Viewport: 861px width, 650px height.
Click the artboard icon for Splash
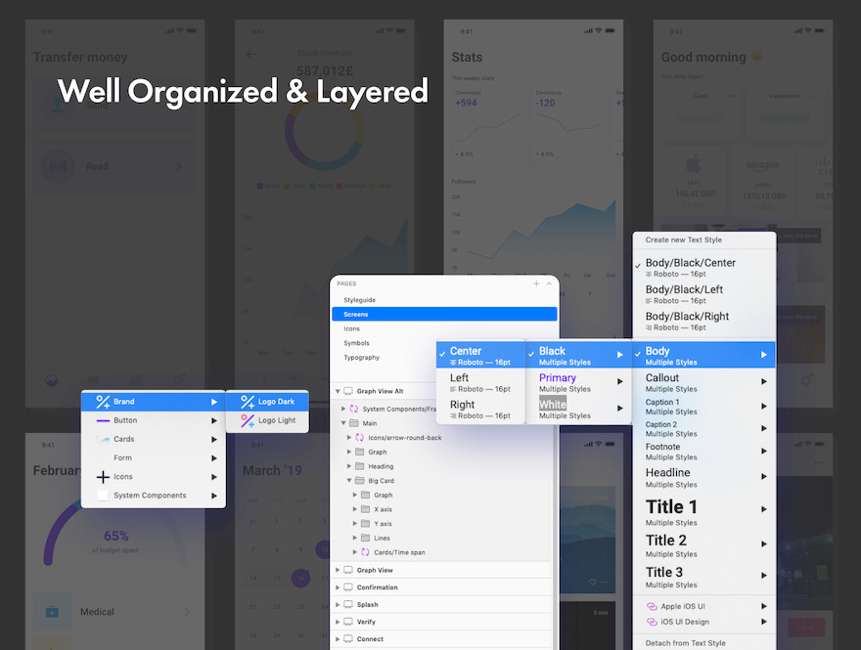[x=348, y=604]
